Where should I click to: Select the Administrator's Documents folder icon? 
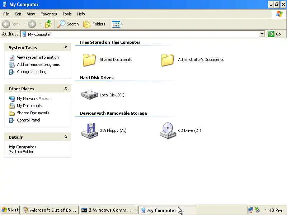(168, 60)
